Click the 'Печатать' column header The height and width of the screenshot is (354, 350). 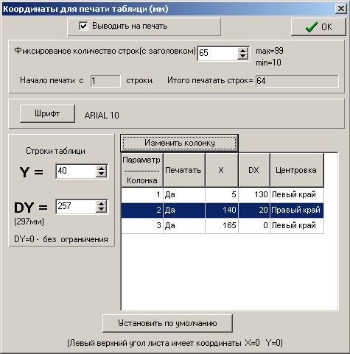[x=184, y=170]
